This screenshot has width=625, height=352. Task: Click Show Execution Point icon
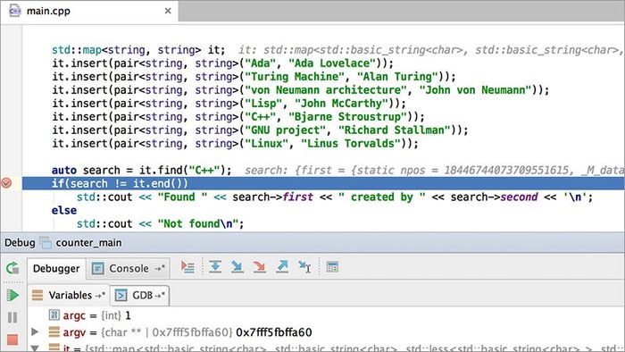pyautogui.click(x=187, y=267)
